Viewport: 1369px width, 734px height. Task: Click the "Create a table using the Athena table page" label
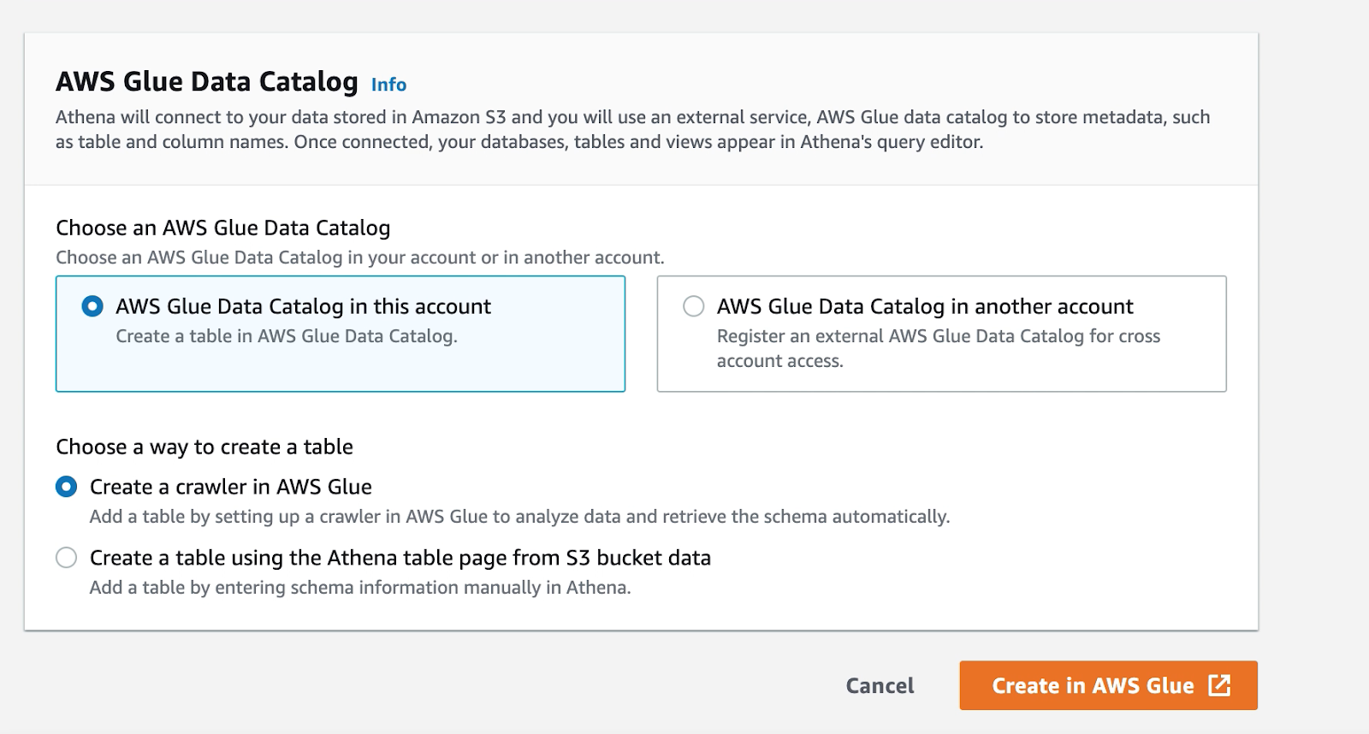coord(400,558)
